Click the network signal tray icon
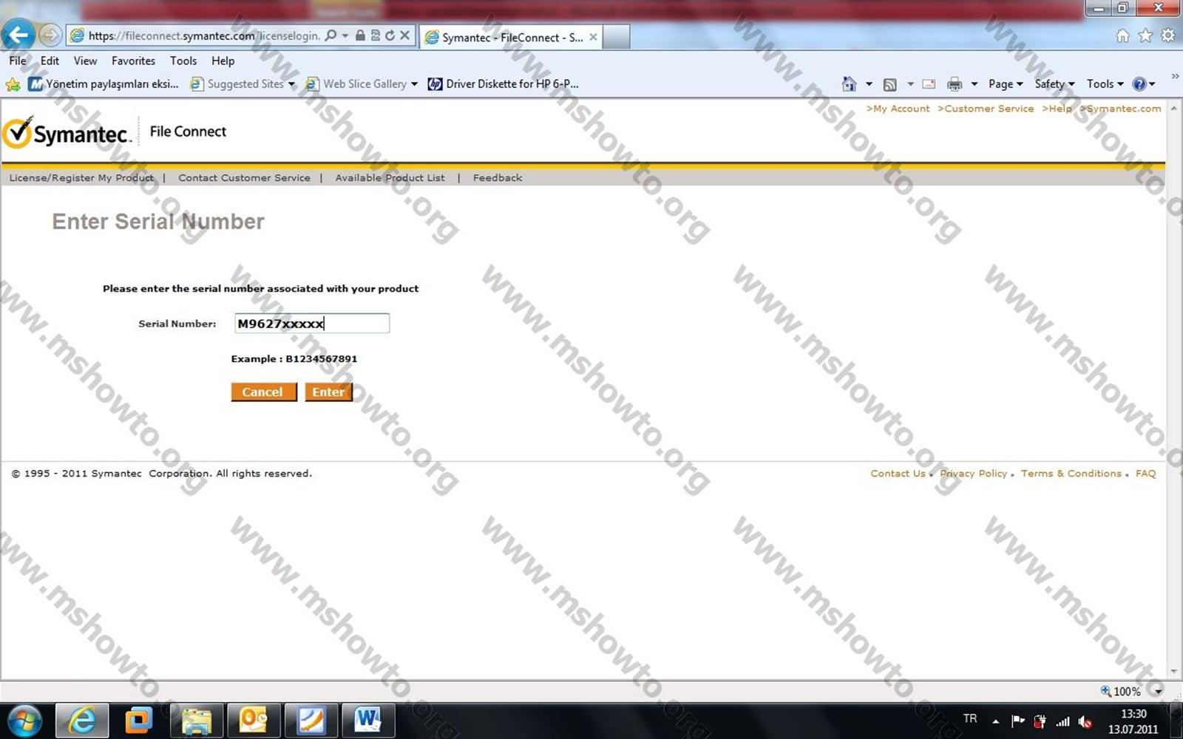The image size is (1183, 739). click(1062, 721)
